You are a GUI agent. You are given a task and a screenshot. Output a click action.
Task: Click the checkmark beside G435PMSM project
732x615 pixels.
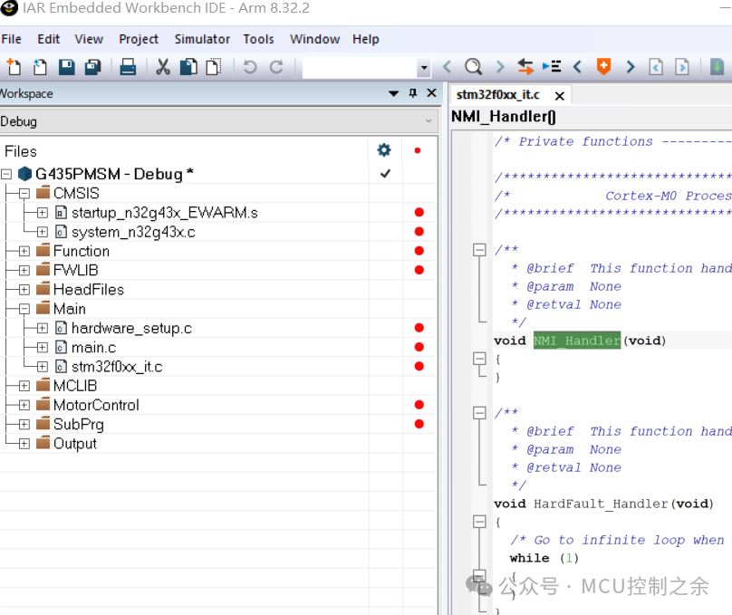(x=385, y=174)
